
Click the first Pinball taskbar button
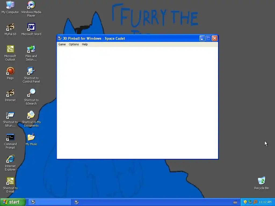coord(49,202)
